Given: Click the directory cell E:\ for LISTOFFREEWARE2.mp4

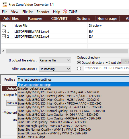Looking at the screenshot, I should (108, 36).
